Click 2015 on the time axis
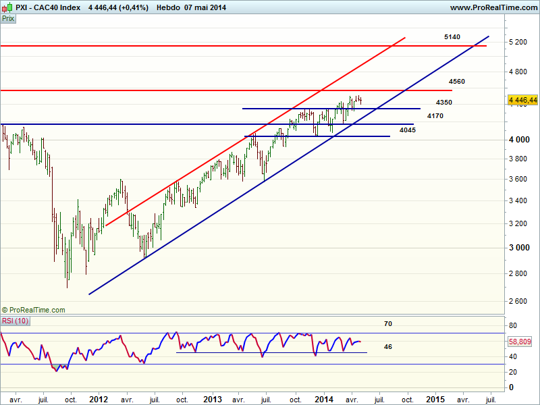This screenshot has height=405, width=540. [x=435, y=399]
